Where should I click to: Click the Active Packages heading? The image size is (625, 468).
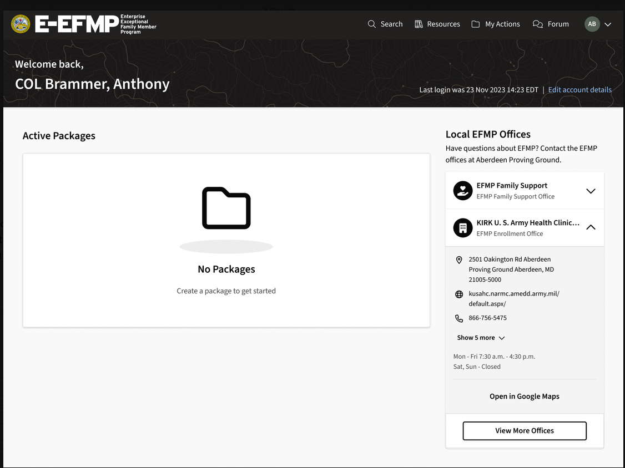(x=59, y=136)
